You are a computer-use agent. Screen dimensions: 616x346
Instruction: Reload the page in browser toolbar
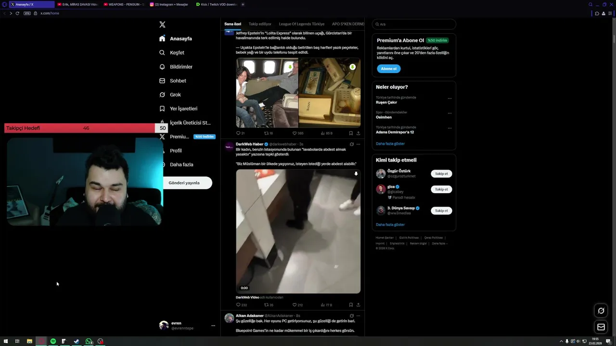[x=17, y=13]
